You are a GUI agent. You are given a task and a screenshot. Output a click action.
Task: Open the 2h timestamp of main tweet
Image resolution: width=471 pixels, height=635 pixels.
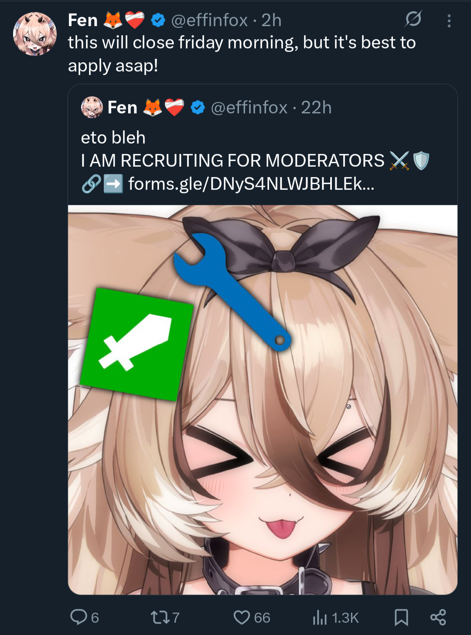click(271, 20)
